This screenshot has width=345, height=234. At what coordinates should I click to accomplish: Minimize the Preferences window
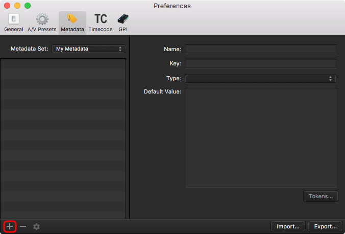[x=17, y=6]
